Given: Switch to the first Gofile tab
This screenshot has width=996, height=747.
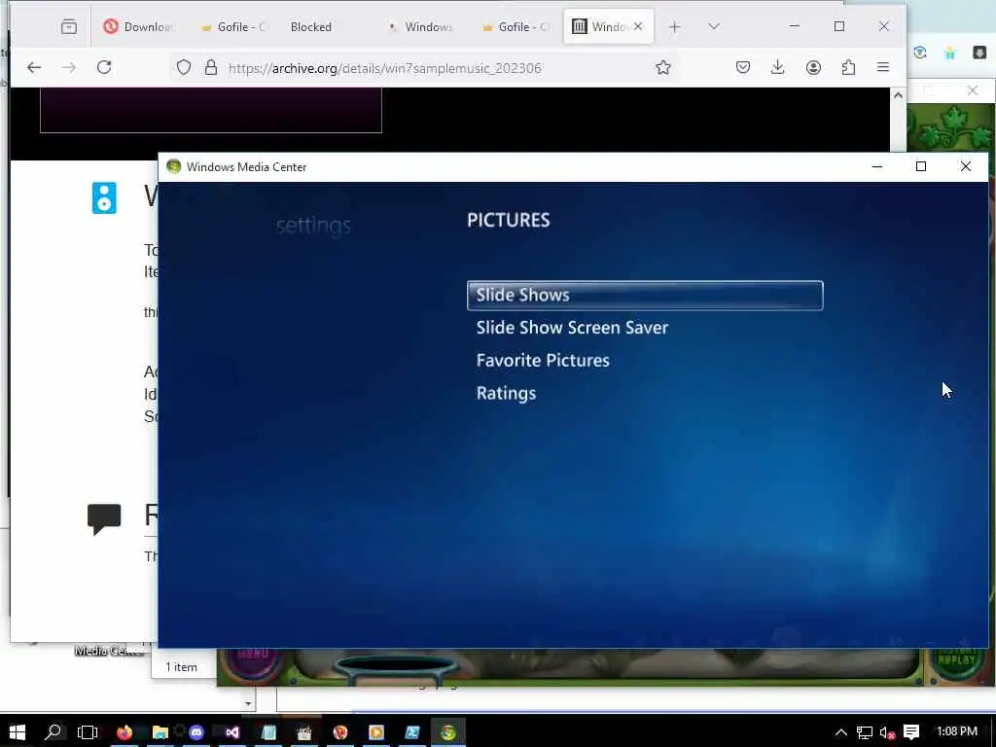Looking at the screenshot, I should click(x=233, y=26).
